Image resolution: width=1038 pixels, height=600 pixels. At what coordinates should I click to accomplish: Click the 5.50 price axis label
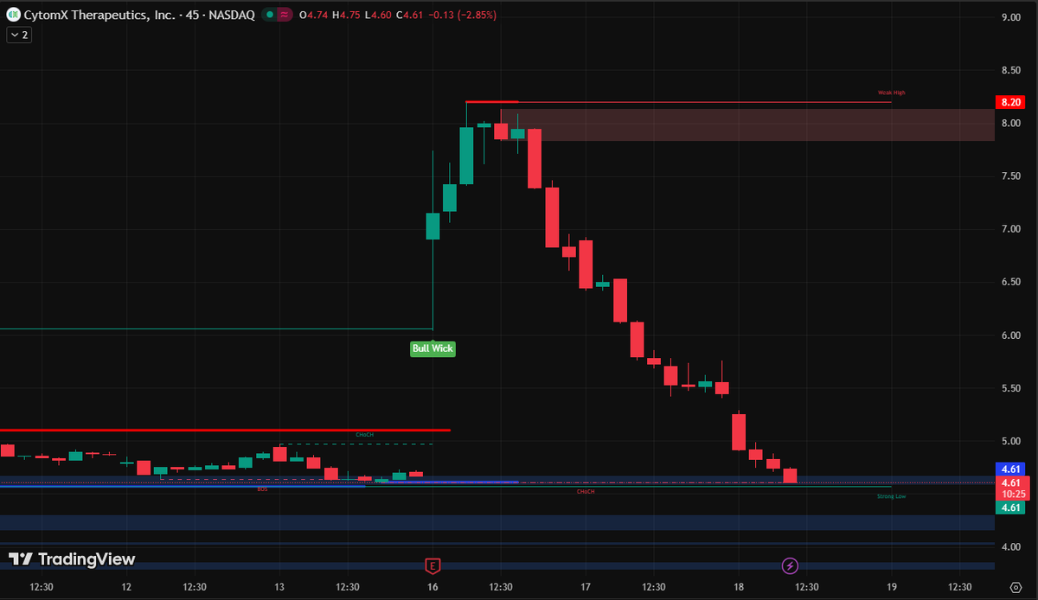click(1010, 388)
